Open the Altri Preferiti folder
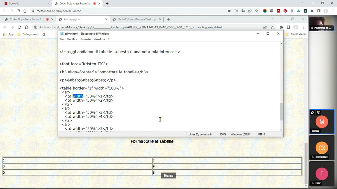337x189 pixels. tap(295, 34)
